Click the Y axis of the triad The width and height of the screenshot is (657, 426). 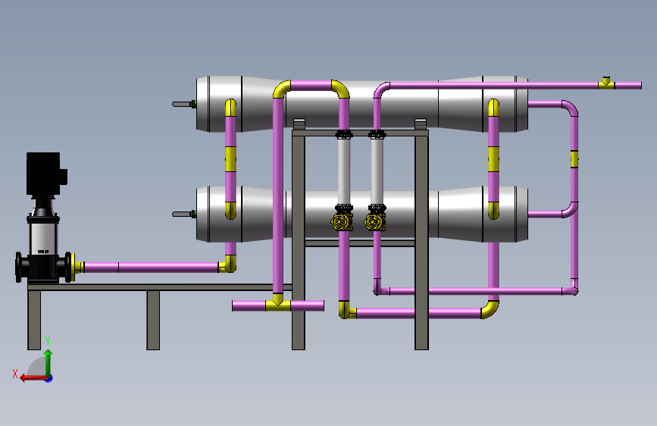pyautogui.click(x=48, y=363)
